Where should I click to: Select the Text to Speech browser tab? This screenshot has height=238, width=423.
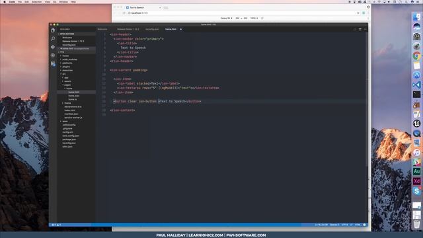pos(143,7)
